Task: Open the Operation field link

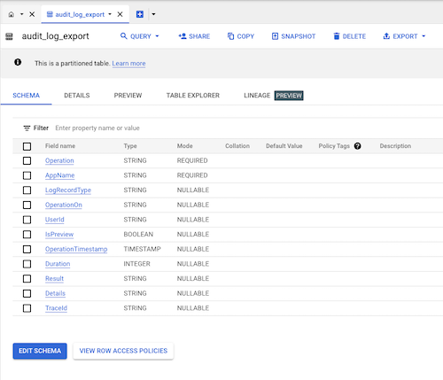Action: click(59, 160)
